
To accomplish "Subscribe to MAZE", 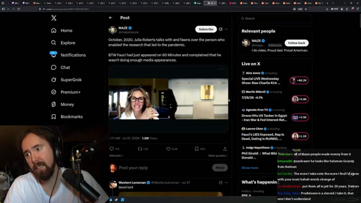I will tap(206, 29).
